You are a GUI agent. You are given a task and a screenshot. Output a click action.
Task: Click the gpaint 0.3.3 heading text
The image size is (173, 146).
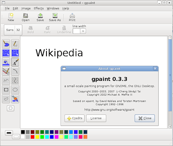click(x=110, y=79)
